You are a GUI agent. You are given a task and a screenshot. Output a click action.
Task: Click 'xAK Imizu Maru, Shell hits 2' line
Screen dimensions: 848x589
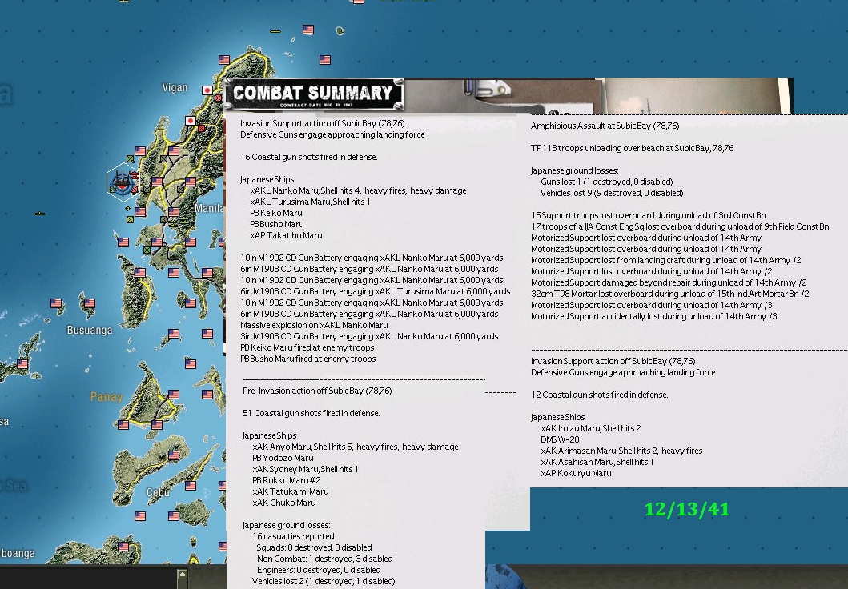point(591,428)
